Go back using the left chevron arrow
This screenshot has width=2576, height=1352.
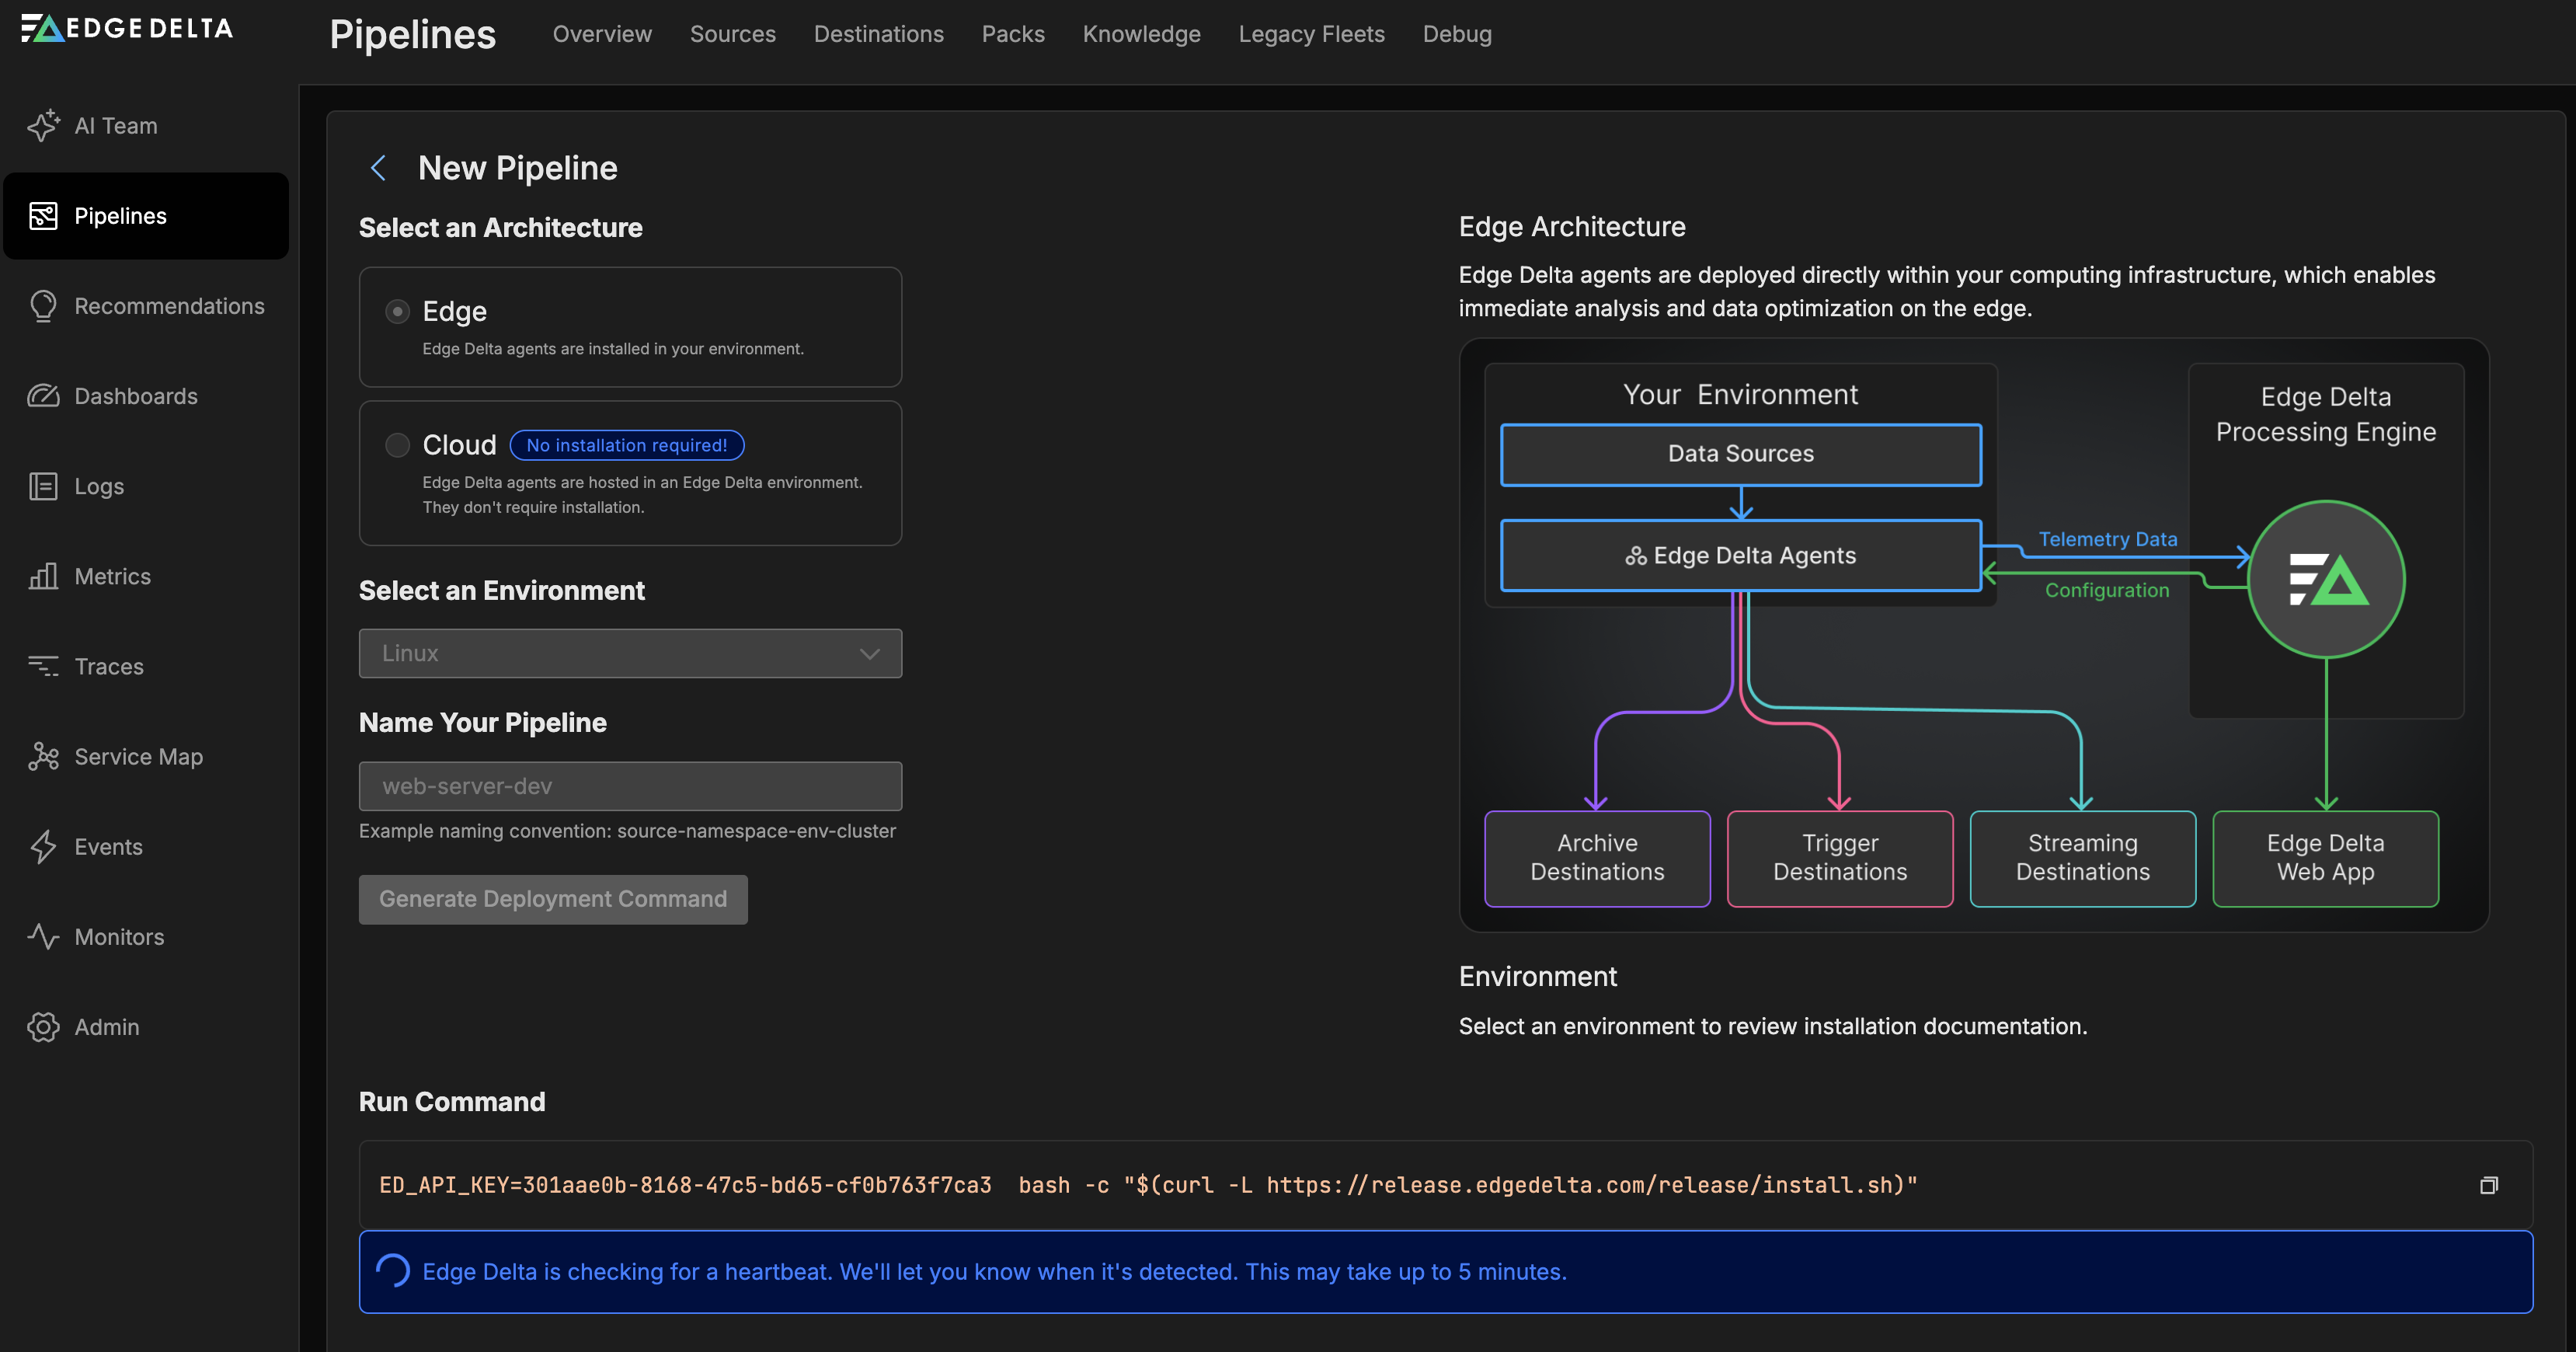[378, 168]
